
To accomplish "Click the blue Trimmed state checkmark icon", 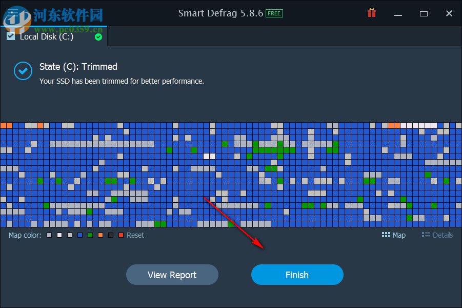I will [x=23, y=71].
